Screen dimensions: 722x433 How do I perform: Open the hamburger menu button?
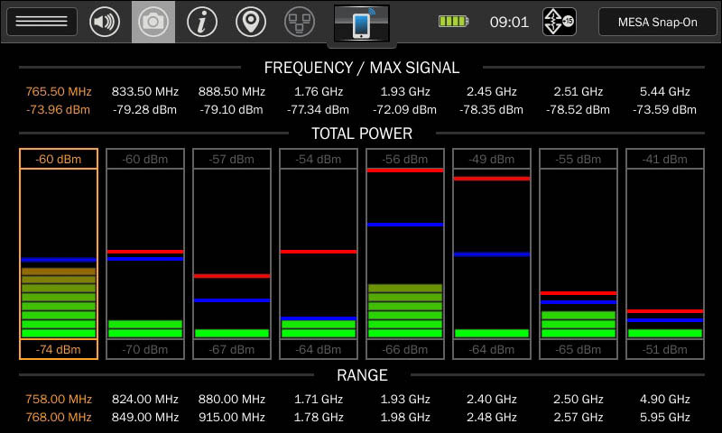(42, 22)
